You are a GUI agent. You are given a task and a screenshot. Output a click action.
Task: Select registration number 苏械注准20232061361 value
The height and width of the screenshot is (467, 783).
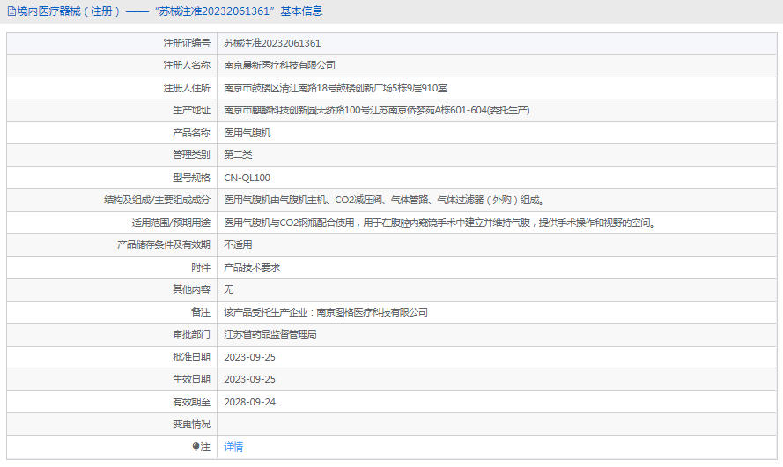[x=272, y=43]
